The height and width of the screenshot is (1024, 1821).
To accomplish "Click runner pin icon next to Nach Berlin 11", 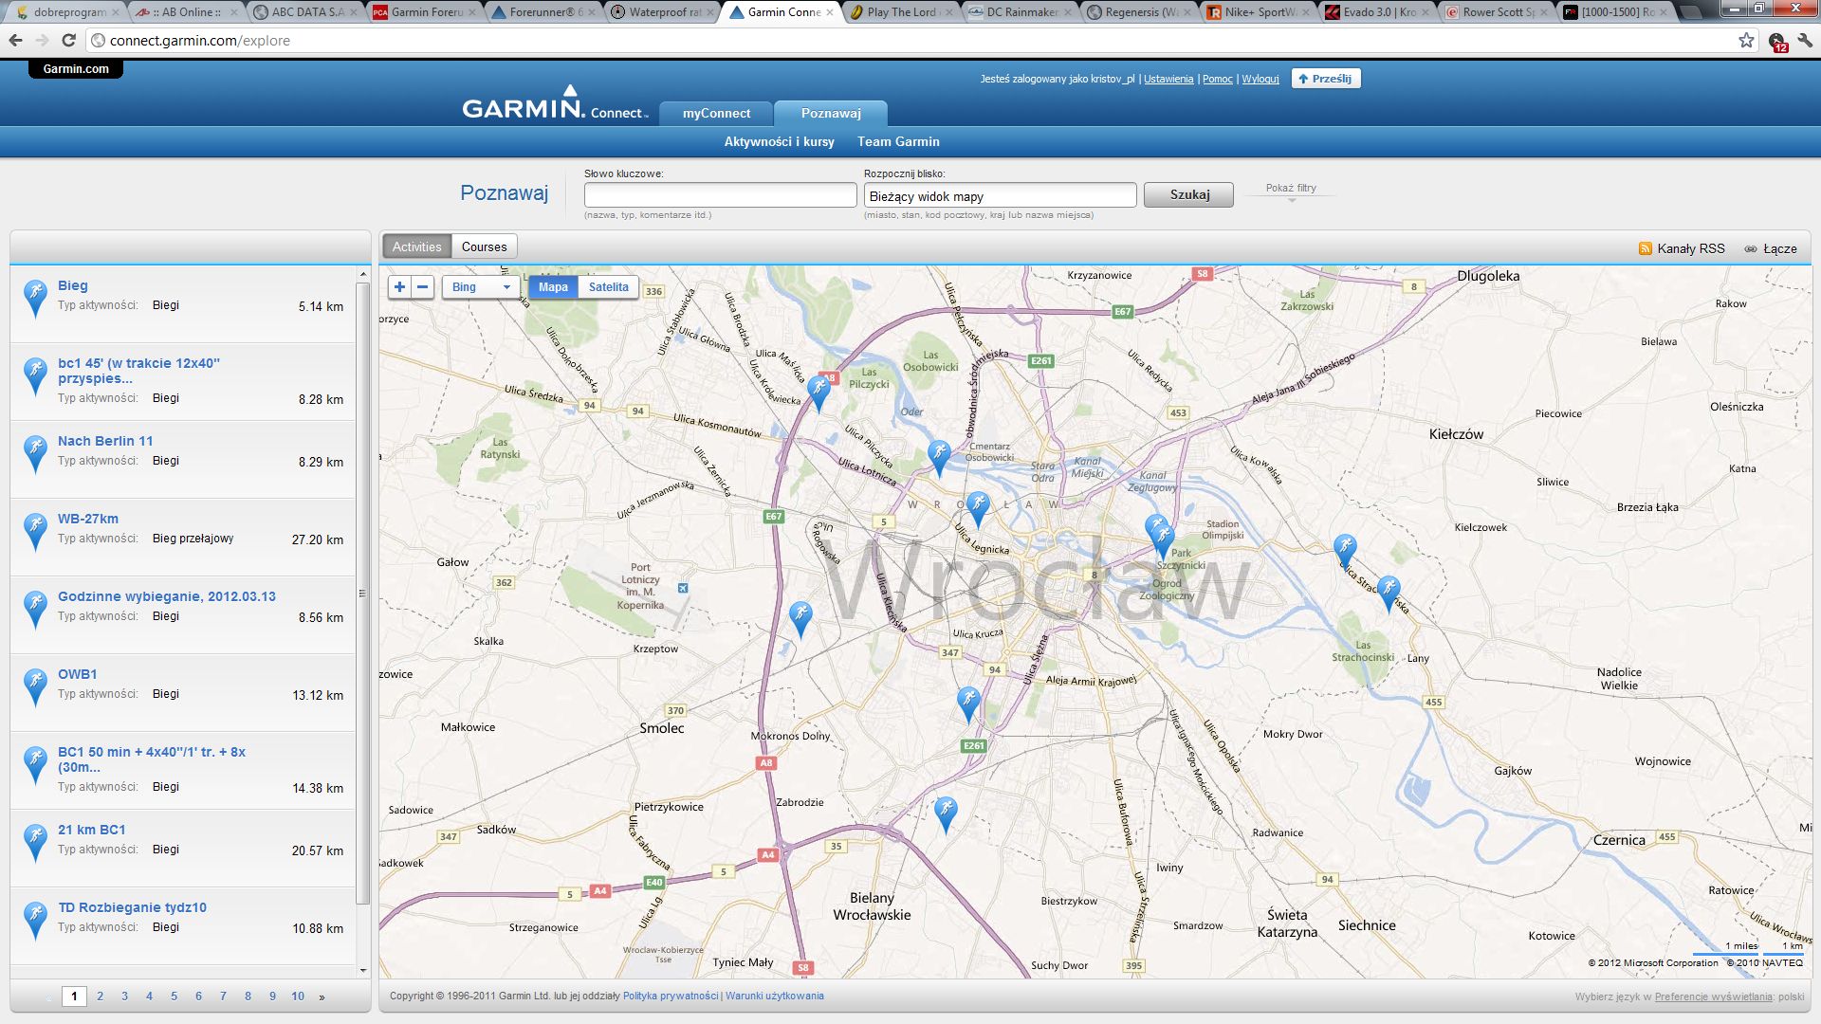I will point(35,453).
